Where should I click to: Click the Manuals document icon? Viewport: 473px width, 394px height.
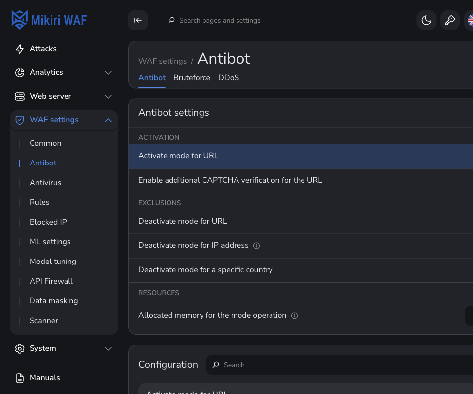(x=20, y=378)
